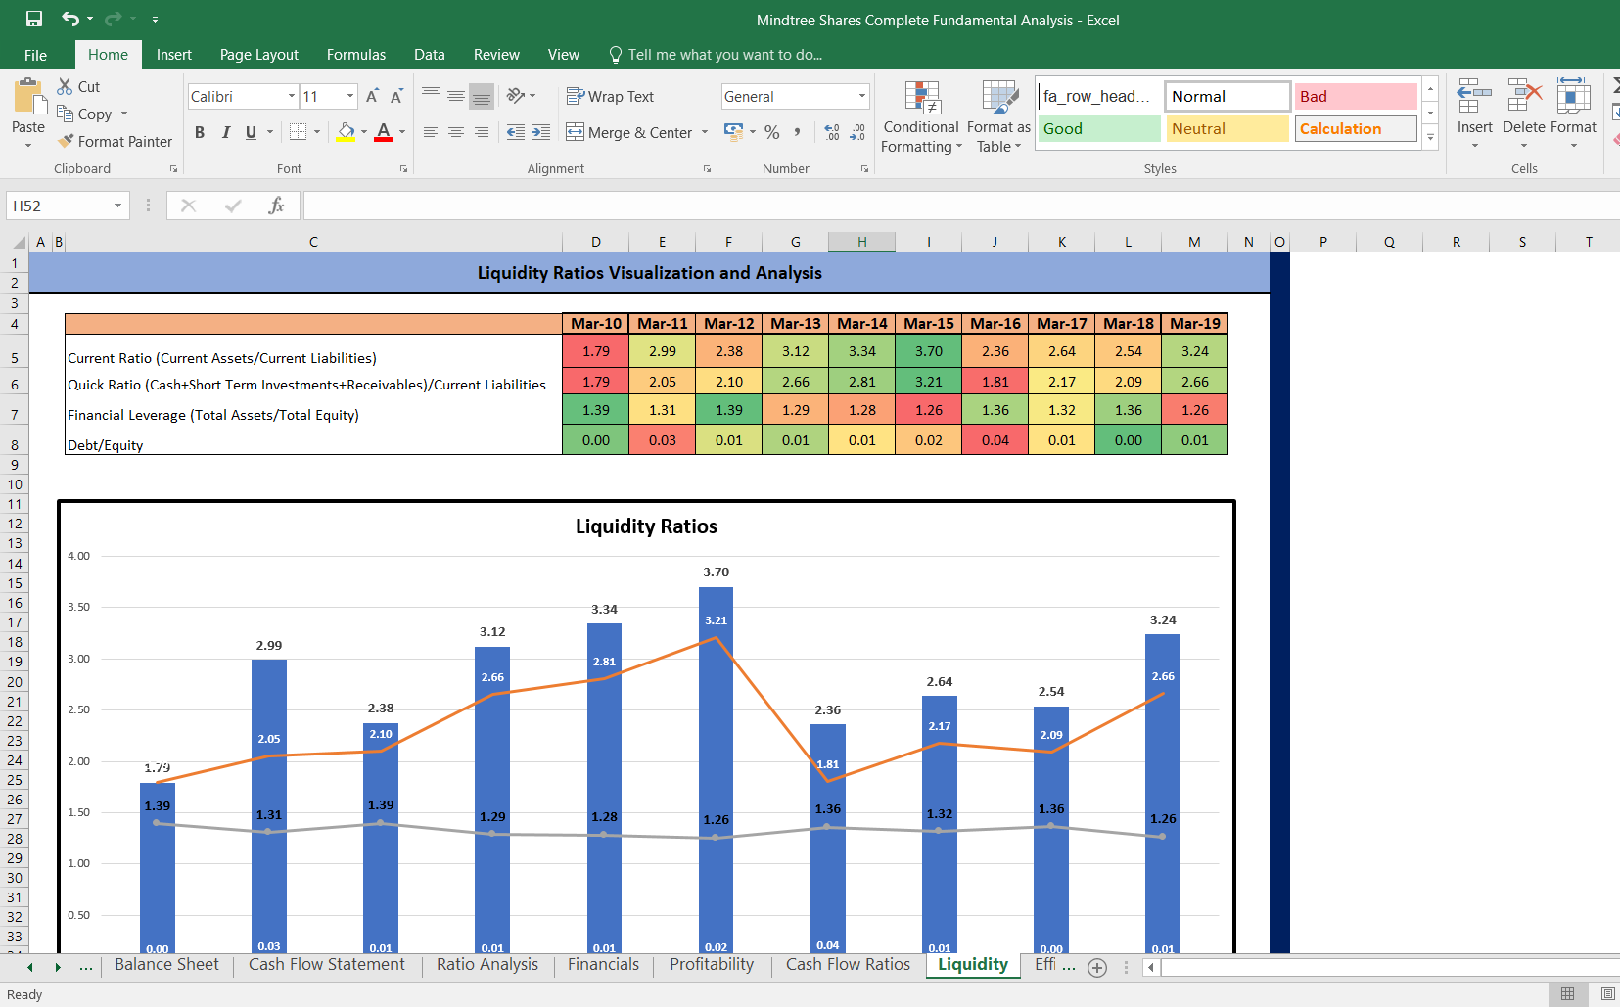The width and height of the screenshot is (1620, 1007).
Task: Apply yellow fill color bucket
Action: (346, 131)
